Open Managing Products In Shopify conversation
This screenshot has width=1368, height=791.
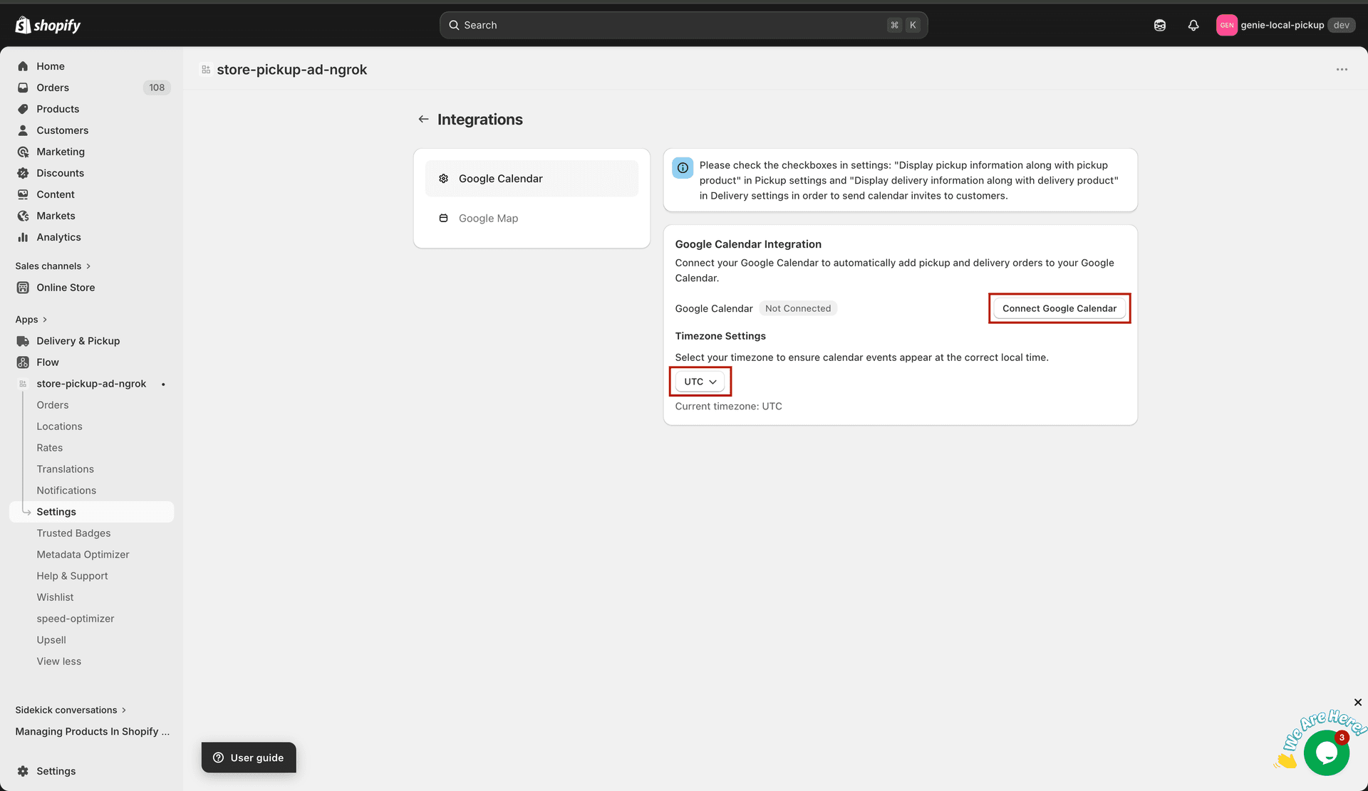point(93,731)
